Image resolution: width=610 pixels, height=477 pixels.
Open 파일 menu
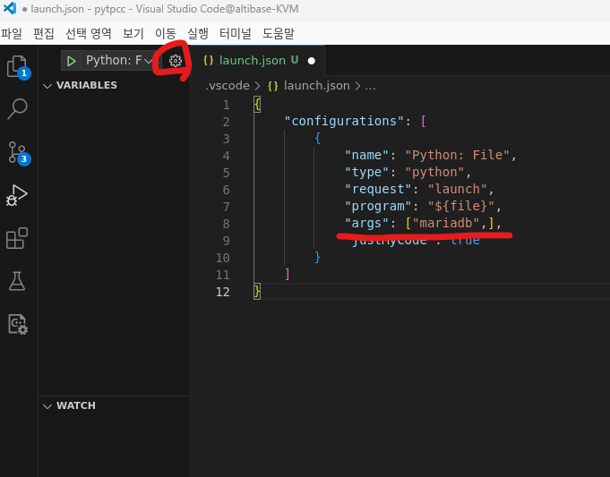click(x=12, y=33)
